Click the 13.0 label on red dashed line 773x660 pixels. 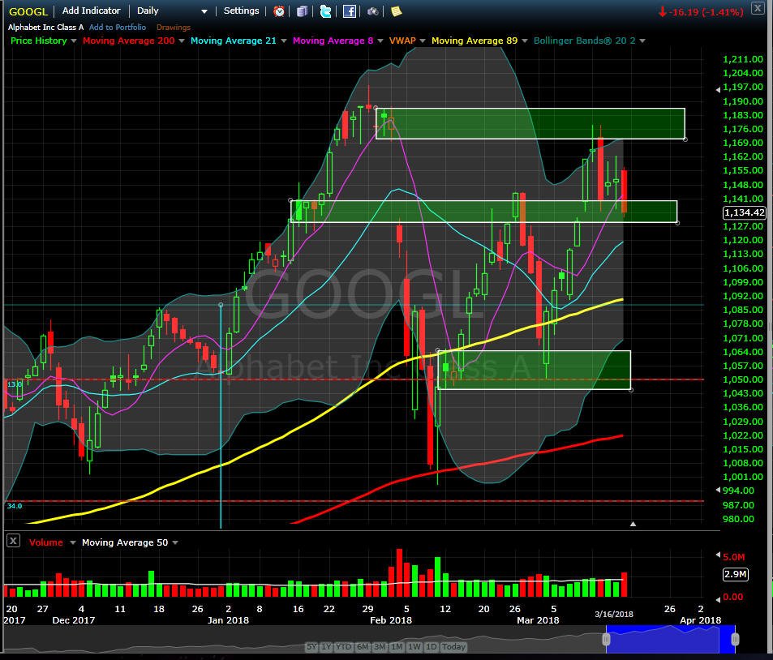[x=15, y=384]
